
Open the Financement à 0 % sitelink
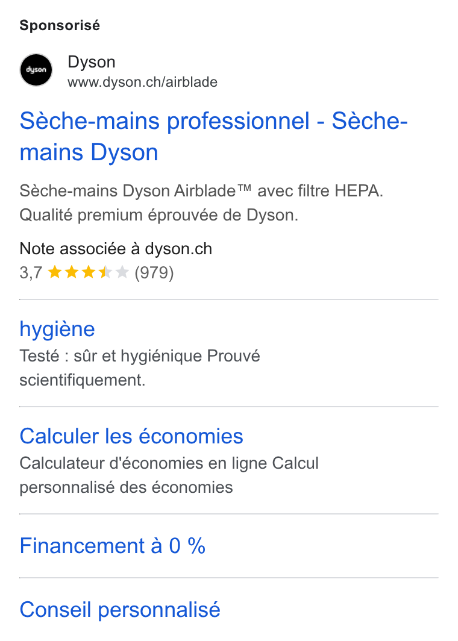[x=113, y=546]
